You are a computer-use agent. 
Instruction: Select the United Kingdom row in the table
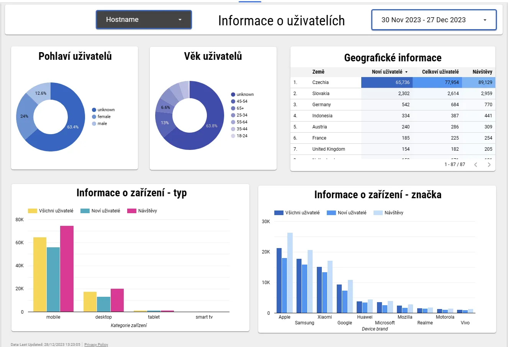(393, 149)
